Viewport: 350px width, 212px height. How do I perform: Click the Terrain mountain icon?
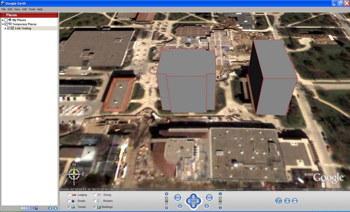tap(73, 207)
